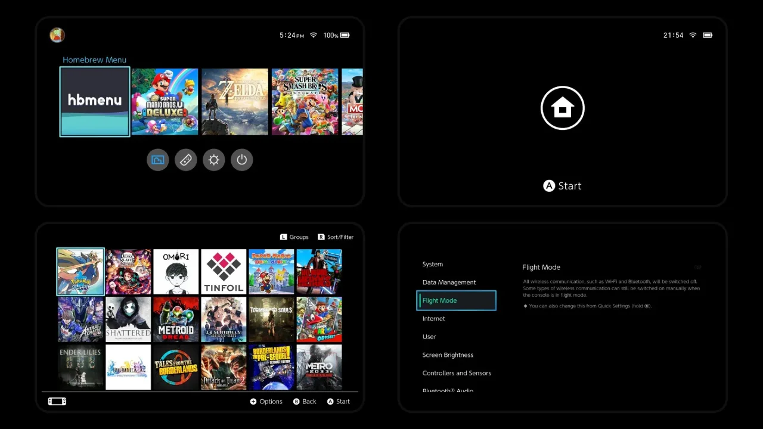Click the Homebrew Menu title label
This screenshot has height=429, width=763.
point(95,60)
